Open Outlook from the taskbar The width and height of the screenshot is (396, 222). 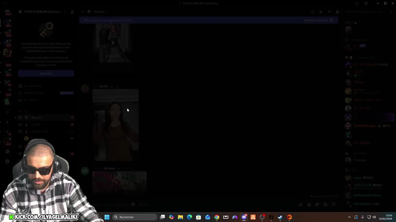[208, 217]
